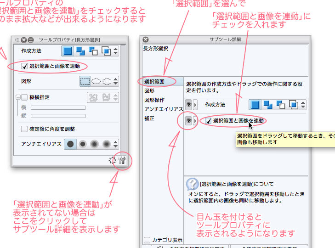Enable the 縦横指定 checkbox
This screenshot has height=248, width=335.
[24, 97]
